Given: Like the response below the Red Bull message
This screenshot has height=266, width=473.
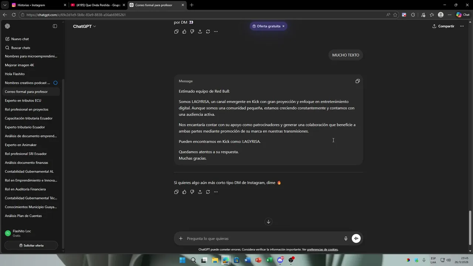Looking at the screenshot, I should point(184,192).
